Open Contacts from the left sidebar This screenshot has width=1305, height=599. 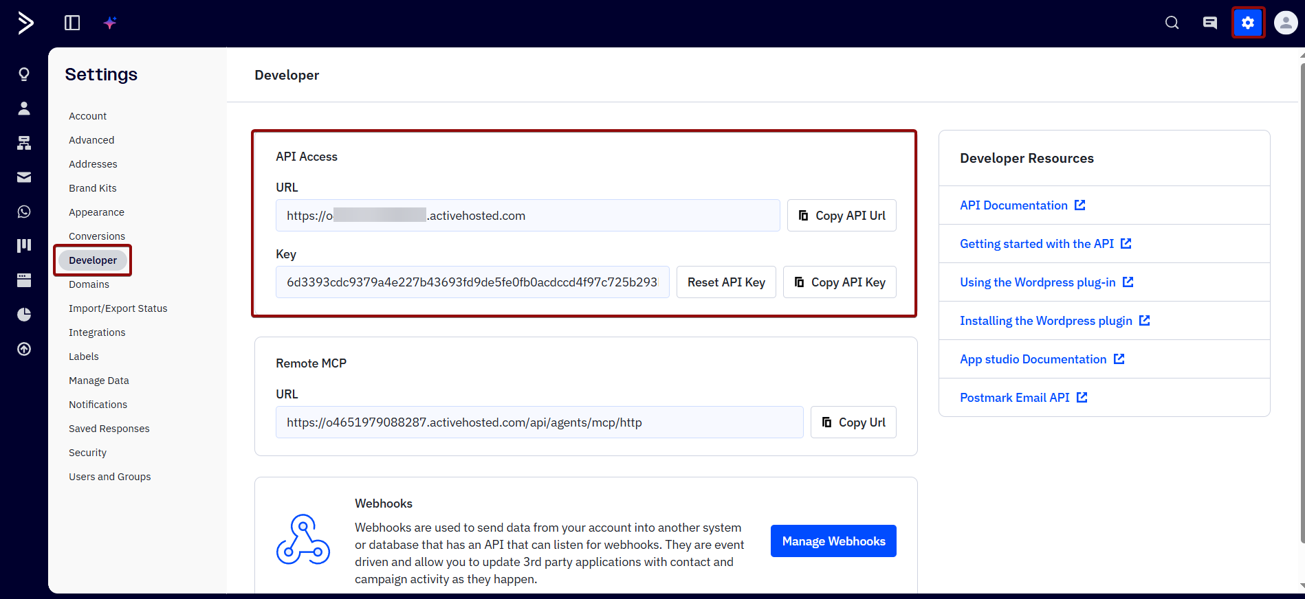(24, 109)
